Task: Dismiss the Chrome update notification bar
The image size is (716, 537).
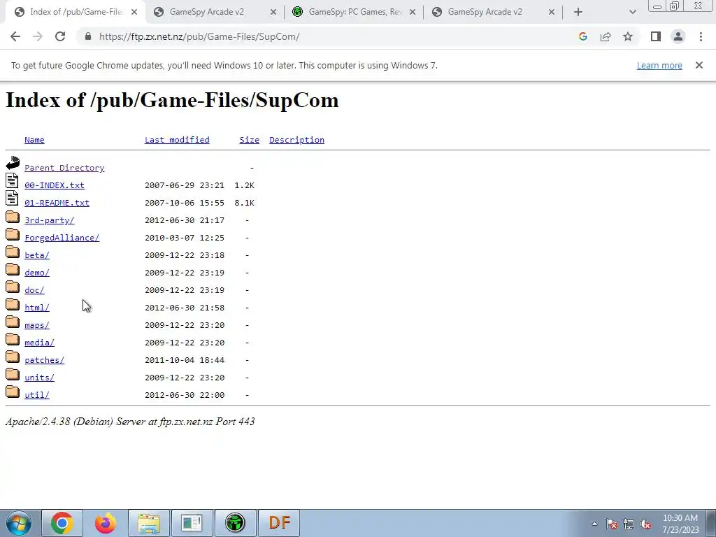Action: pyautogui.click(x=699, y=65)
